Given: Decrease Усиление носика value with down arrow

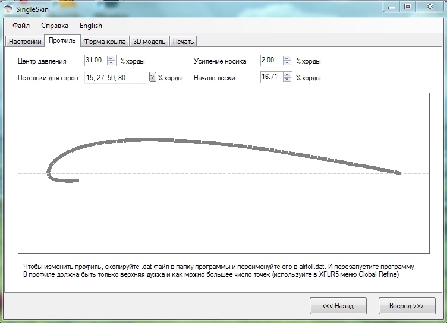Looking at the screenshot, I should coord(287,63).
